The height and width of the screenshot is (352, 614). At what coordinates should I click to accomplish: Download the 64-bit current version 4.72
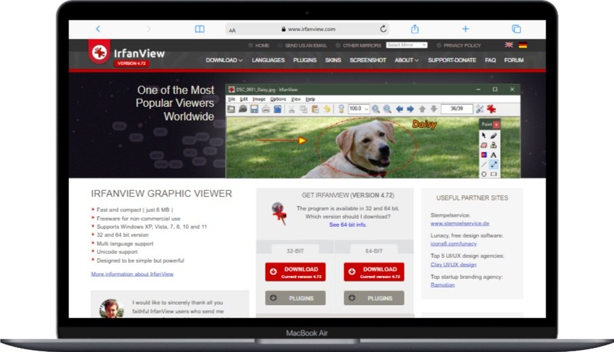coord(374,272)
